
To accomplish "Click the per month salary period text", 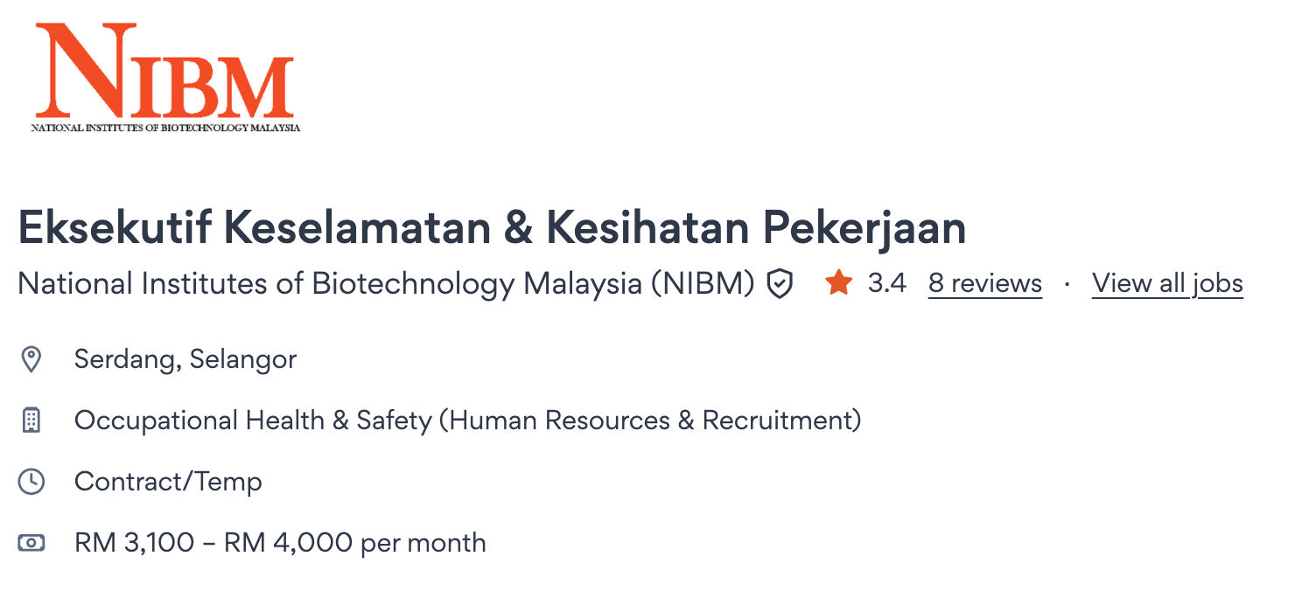I will (x=423, y=543).
